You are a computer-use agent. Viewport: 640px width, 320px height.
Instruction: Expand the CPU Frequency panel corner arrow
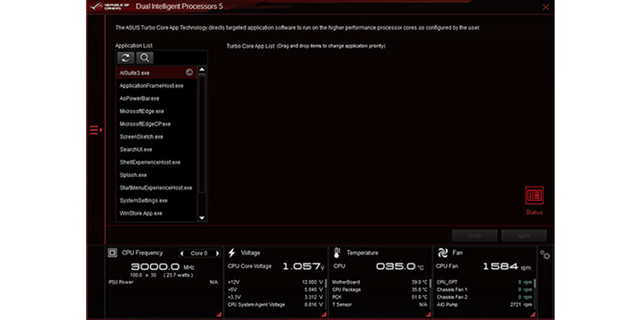pyautogui.click(x=218, y=314)
